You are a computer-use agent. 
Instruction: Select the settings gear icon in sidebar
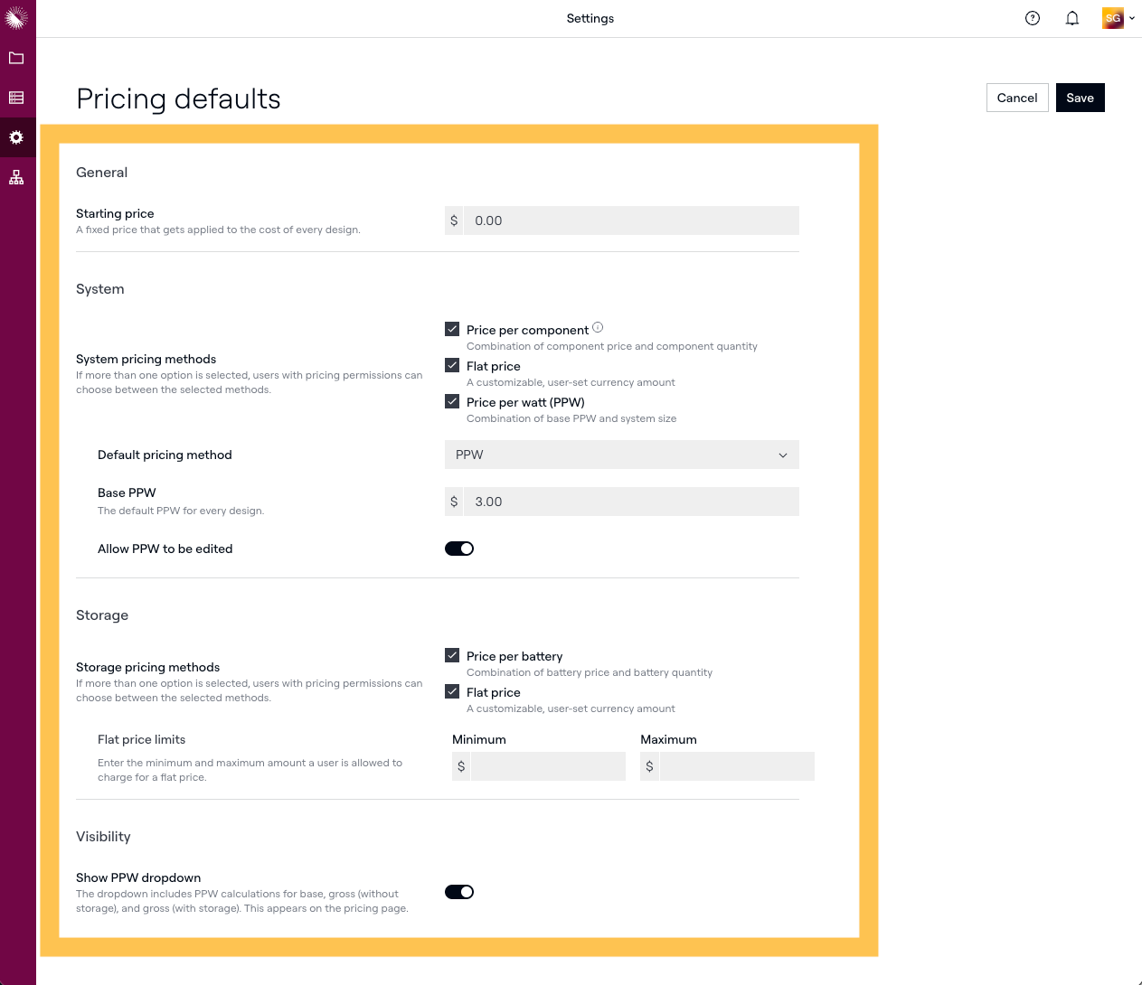16,137
